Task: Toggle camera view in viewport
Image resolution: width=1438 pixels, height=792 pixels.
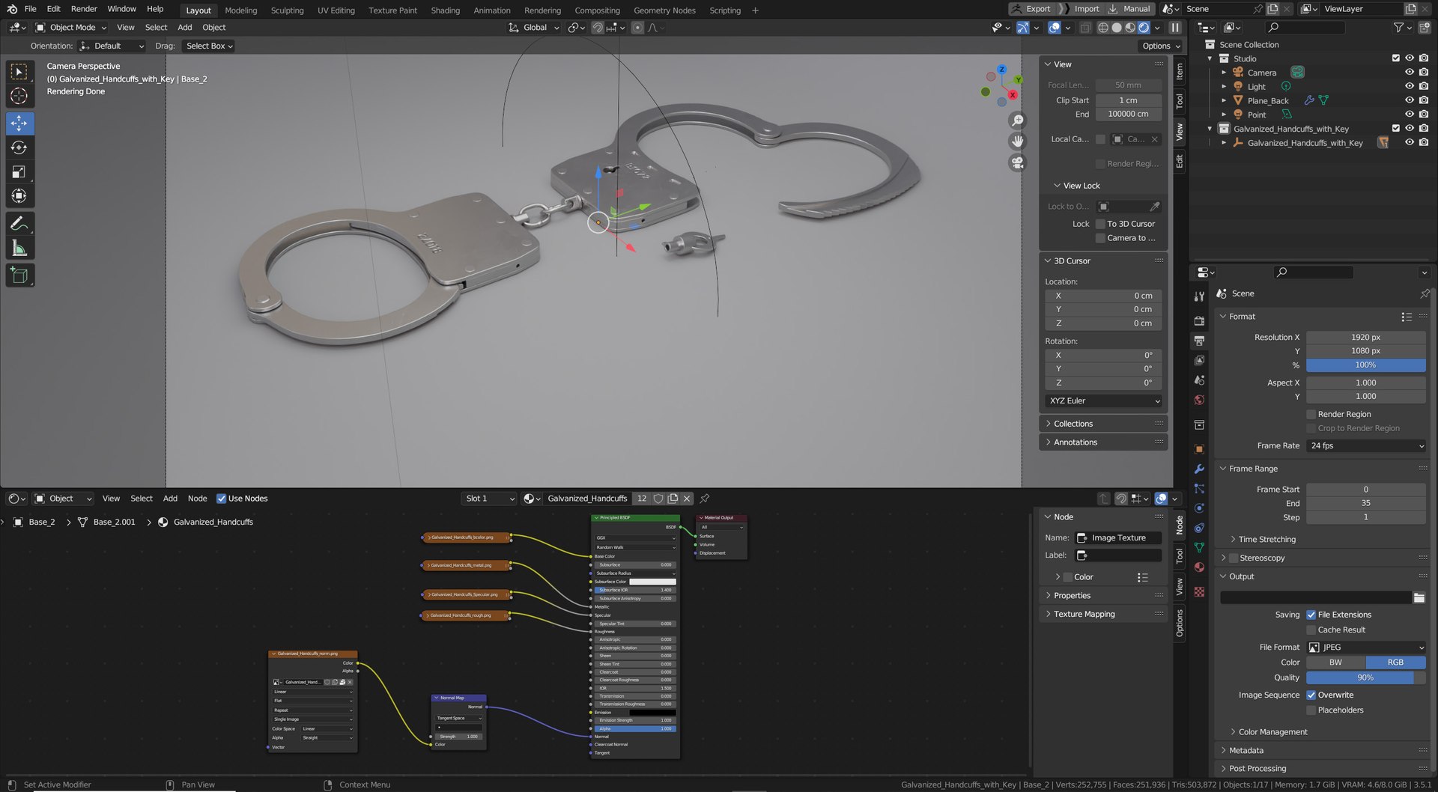Action: pyautogui.click(x=1017, y=162)
